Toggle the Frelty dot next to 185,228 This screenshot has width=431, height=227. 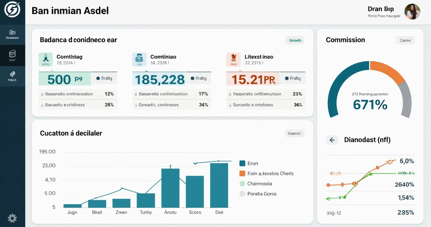pos(192,78)
